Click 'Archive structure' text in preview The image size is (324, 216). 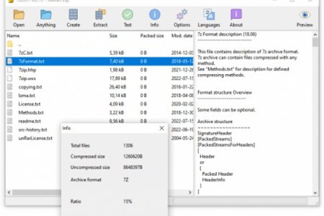click(215, 121)
